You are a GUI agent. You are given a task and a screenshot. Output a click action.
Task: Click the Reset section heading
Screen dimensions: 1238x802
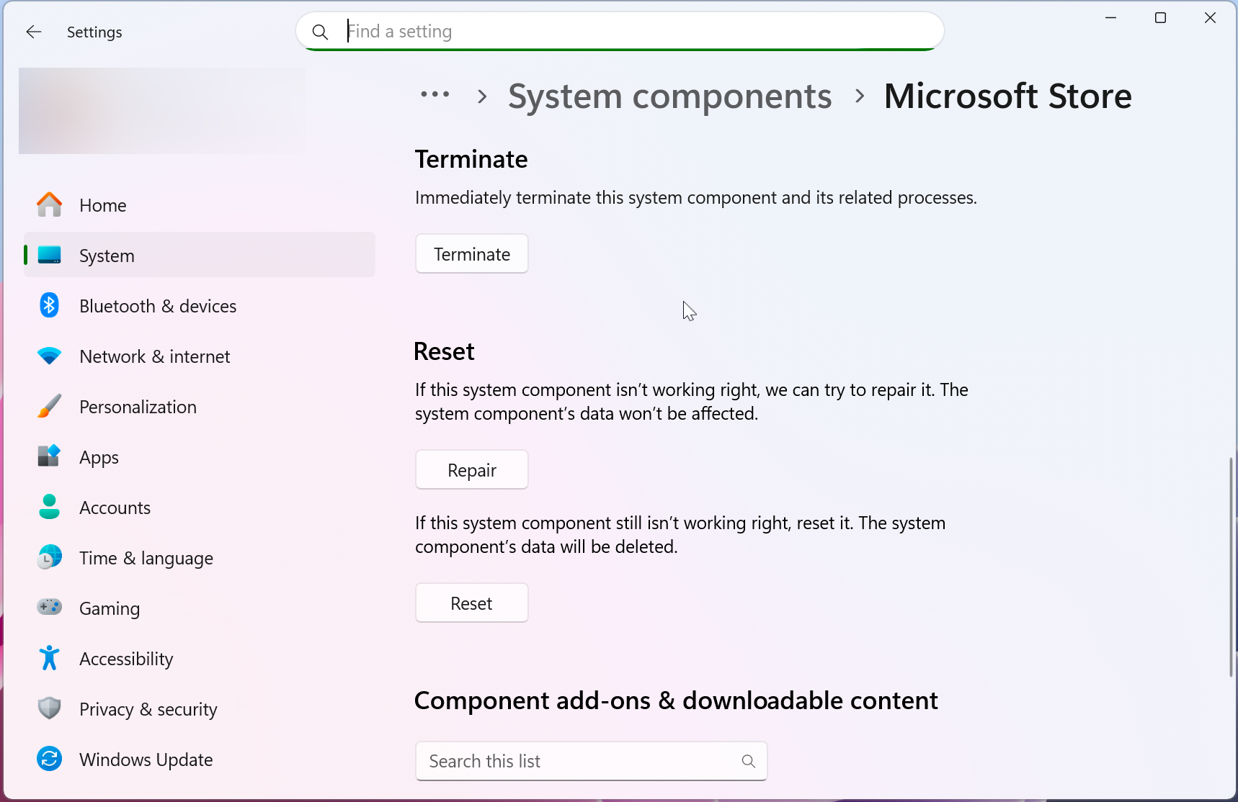[444, 351]
